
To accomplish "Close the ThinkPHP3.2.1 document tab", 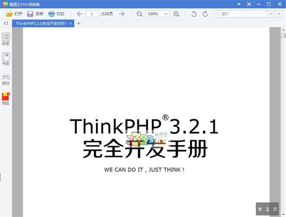I will [x=71, y=23].
